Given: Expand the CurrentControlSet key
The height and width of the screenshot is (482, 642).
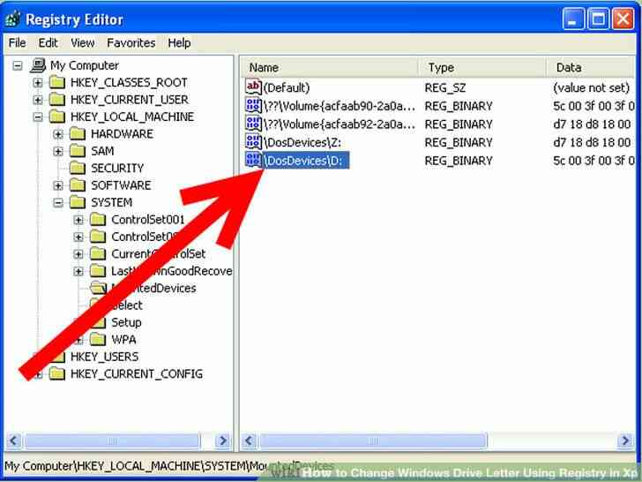Looking at the screenshot, I should [x=78, y=254].
